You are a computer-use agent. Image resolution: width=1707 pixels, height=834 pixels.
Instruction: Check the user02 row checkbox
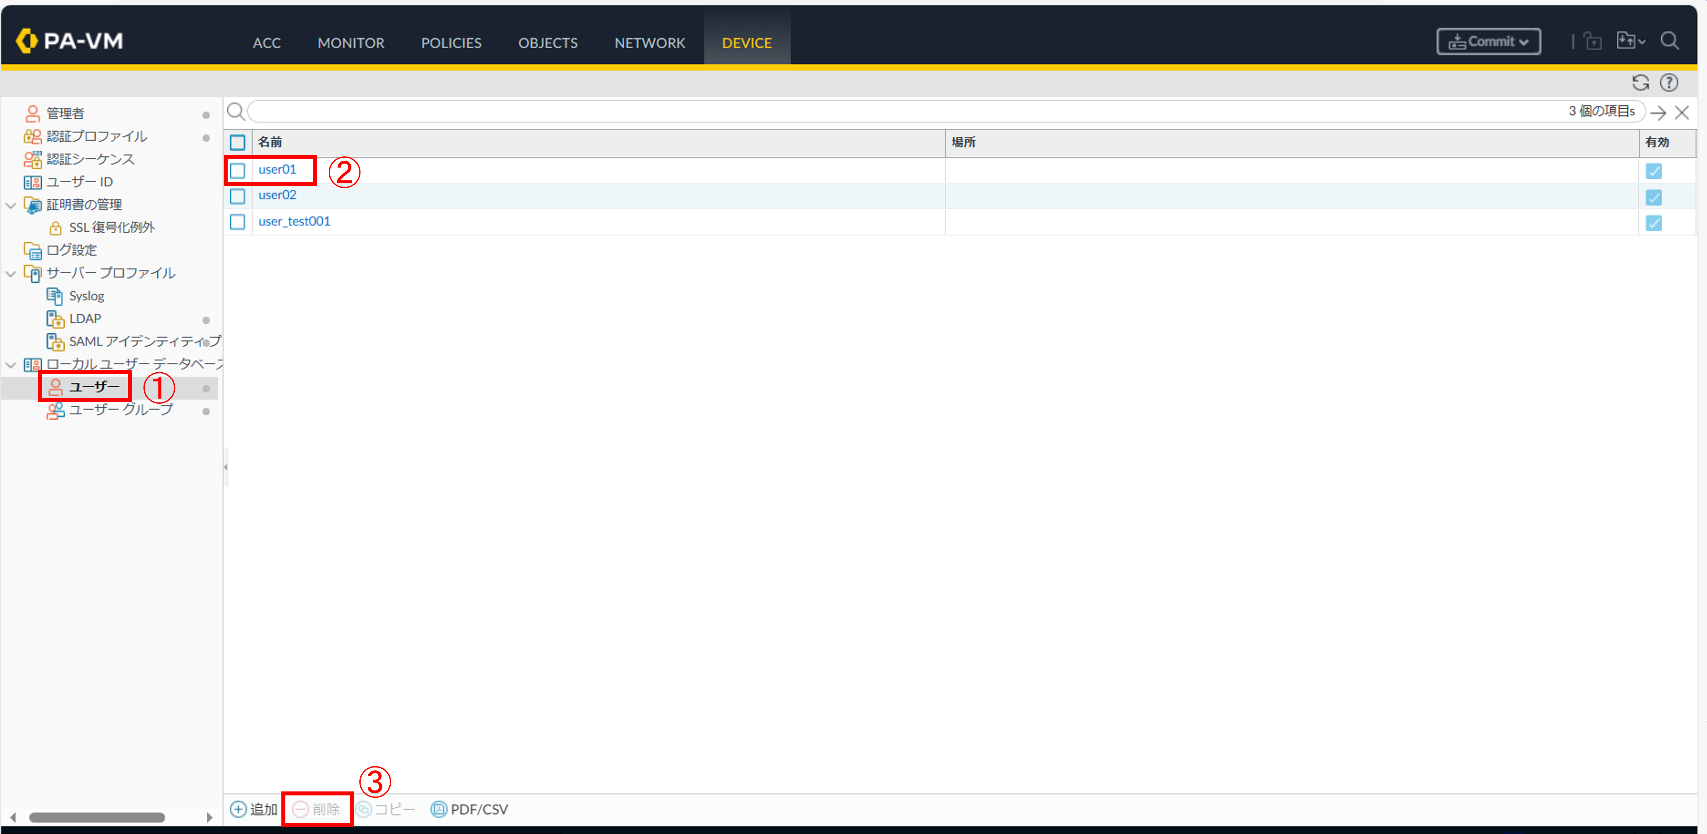tap(237, 196)
